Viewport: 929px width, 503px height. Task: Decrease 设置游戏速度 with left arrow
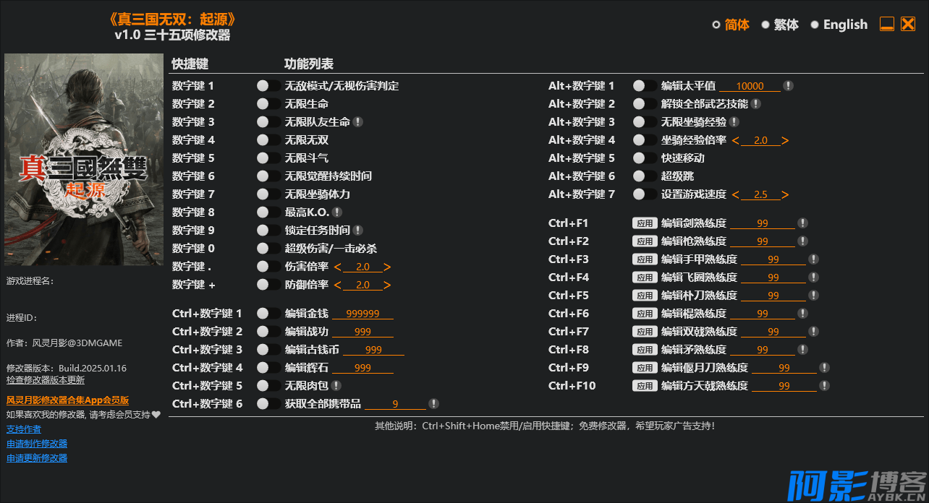pyautogui.click(x=736, y=194)
